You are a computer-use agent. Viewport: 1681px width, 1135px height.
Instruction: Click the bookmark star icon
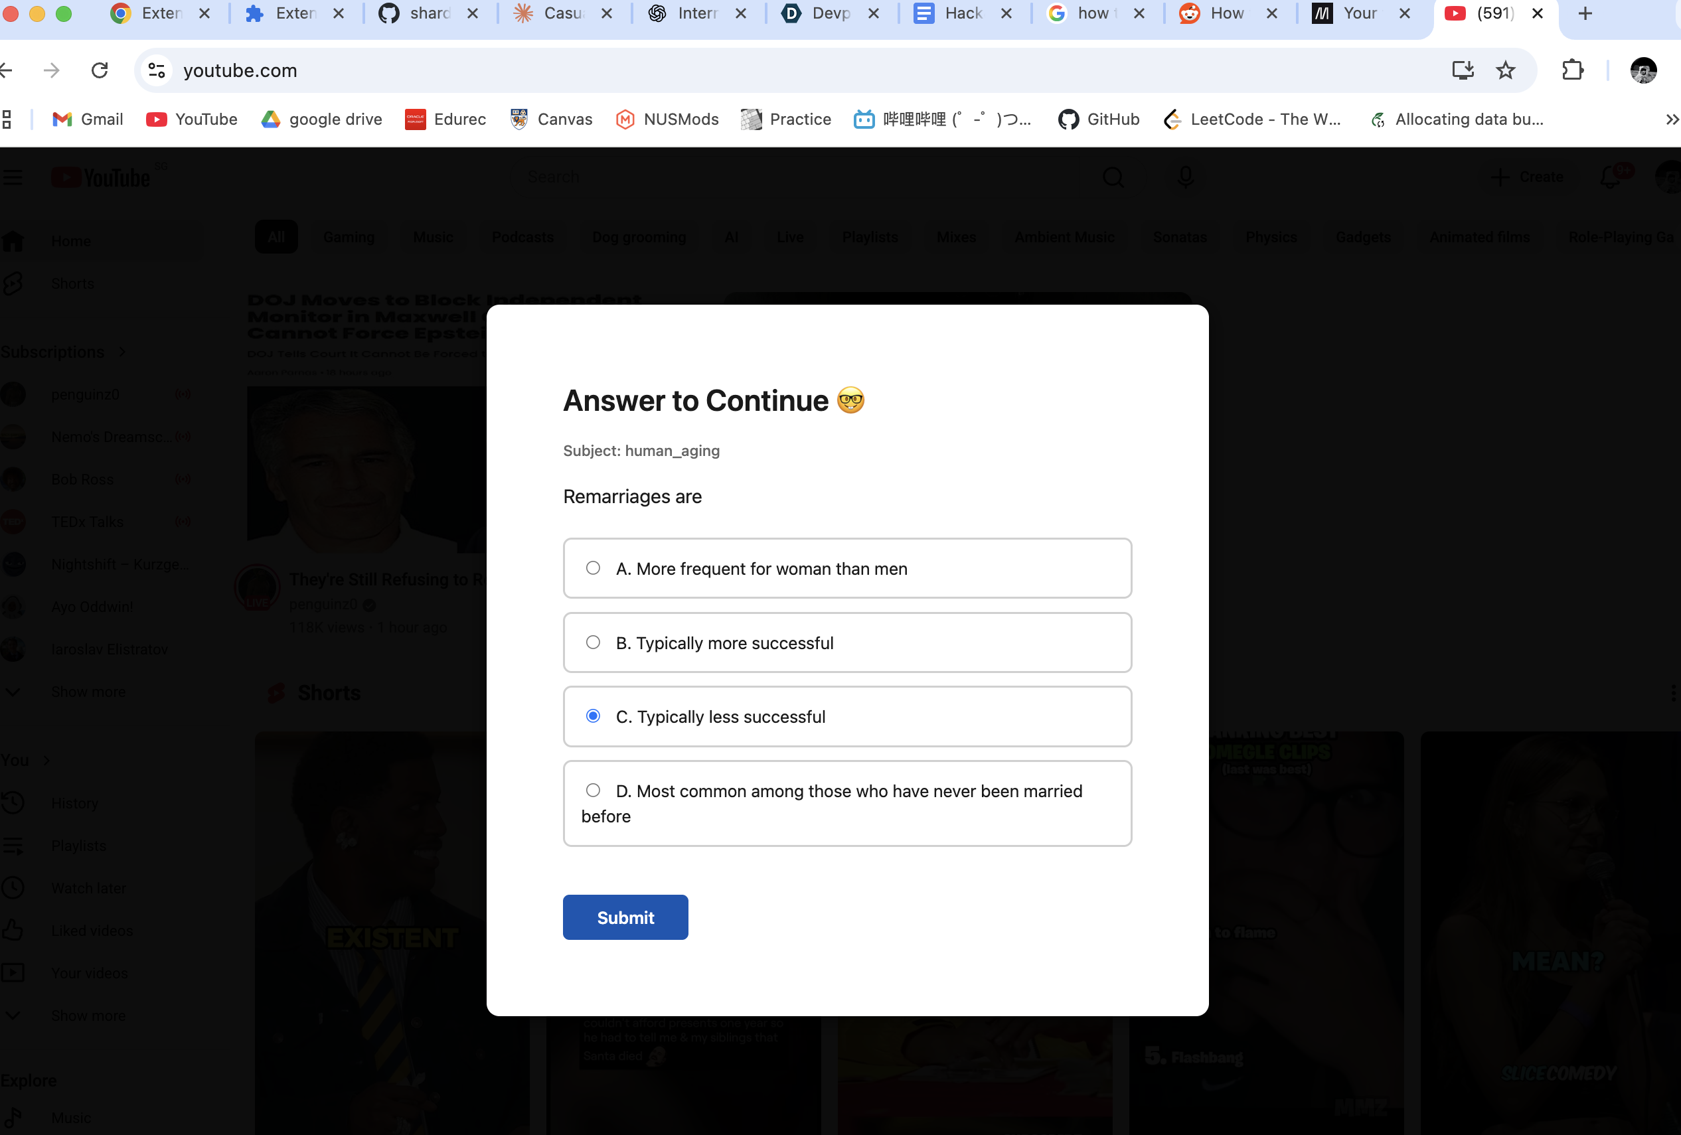click(1505, 70)
